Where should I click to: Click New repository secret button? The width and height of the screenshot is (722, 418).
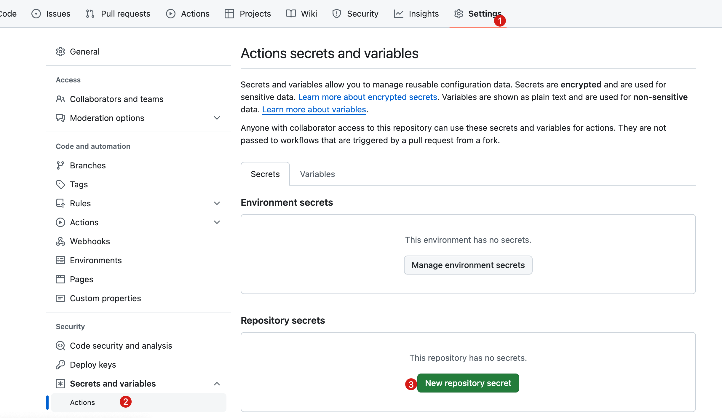pyautogui.click(x=468, y=383)
